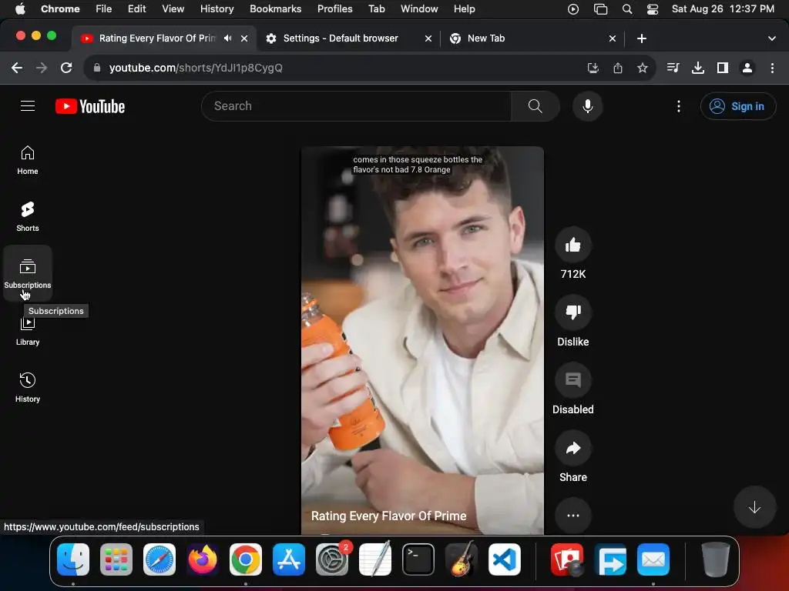Launch Safari from the dock

pos(159,559)
